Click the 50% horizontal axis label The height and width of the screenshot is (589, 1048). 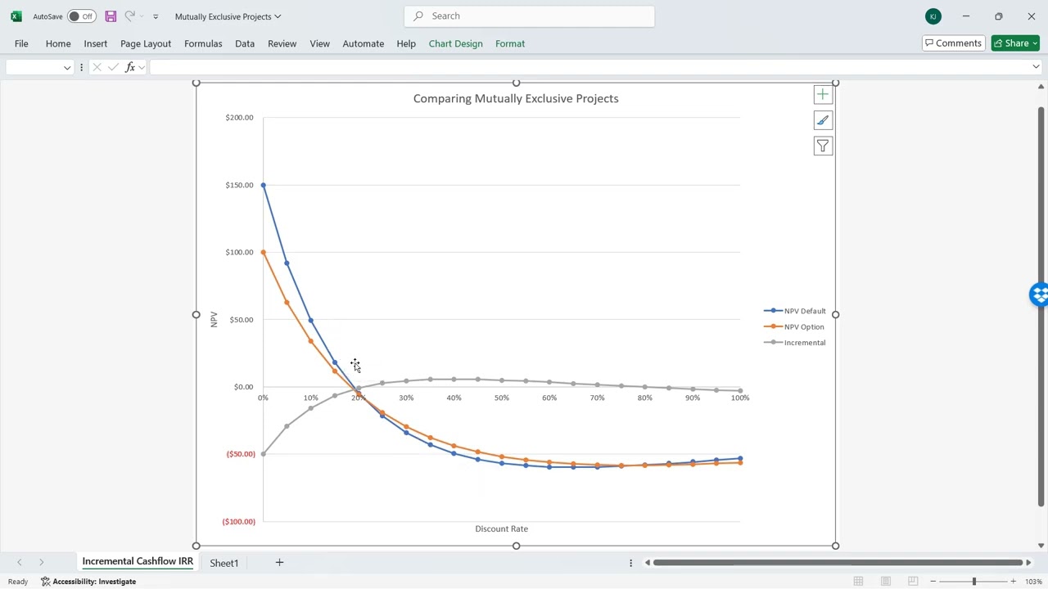501,398
